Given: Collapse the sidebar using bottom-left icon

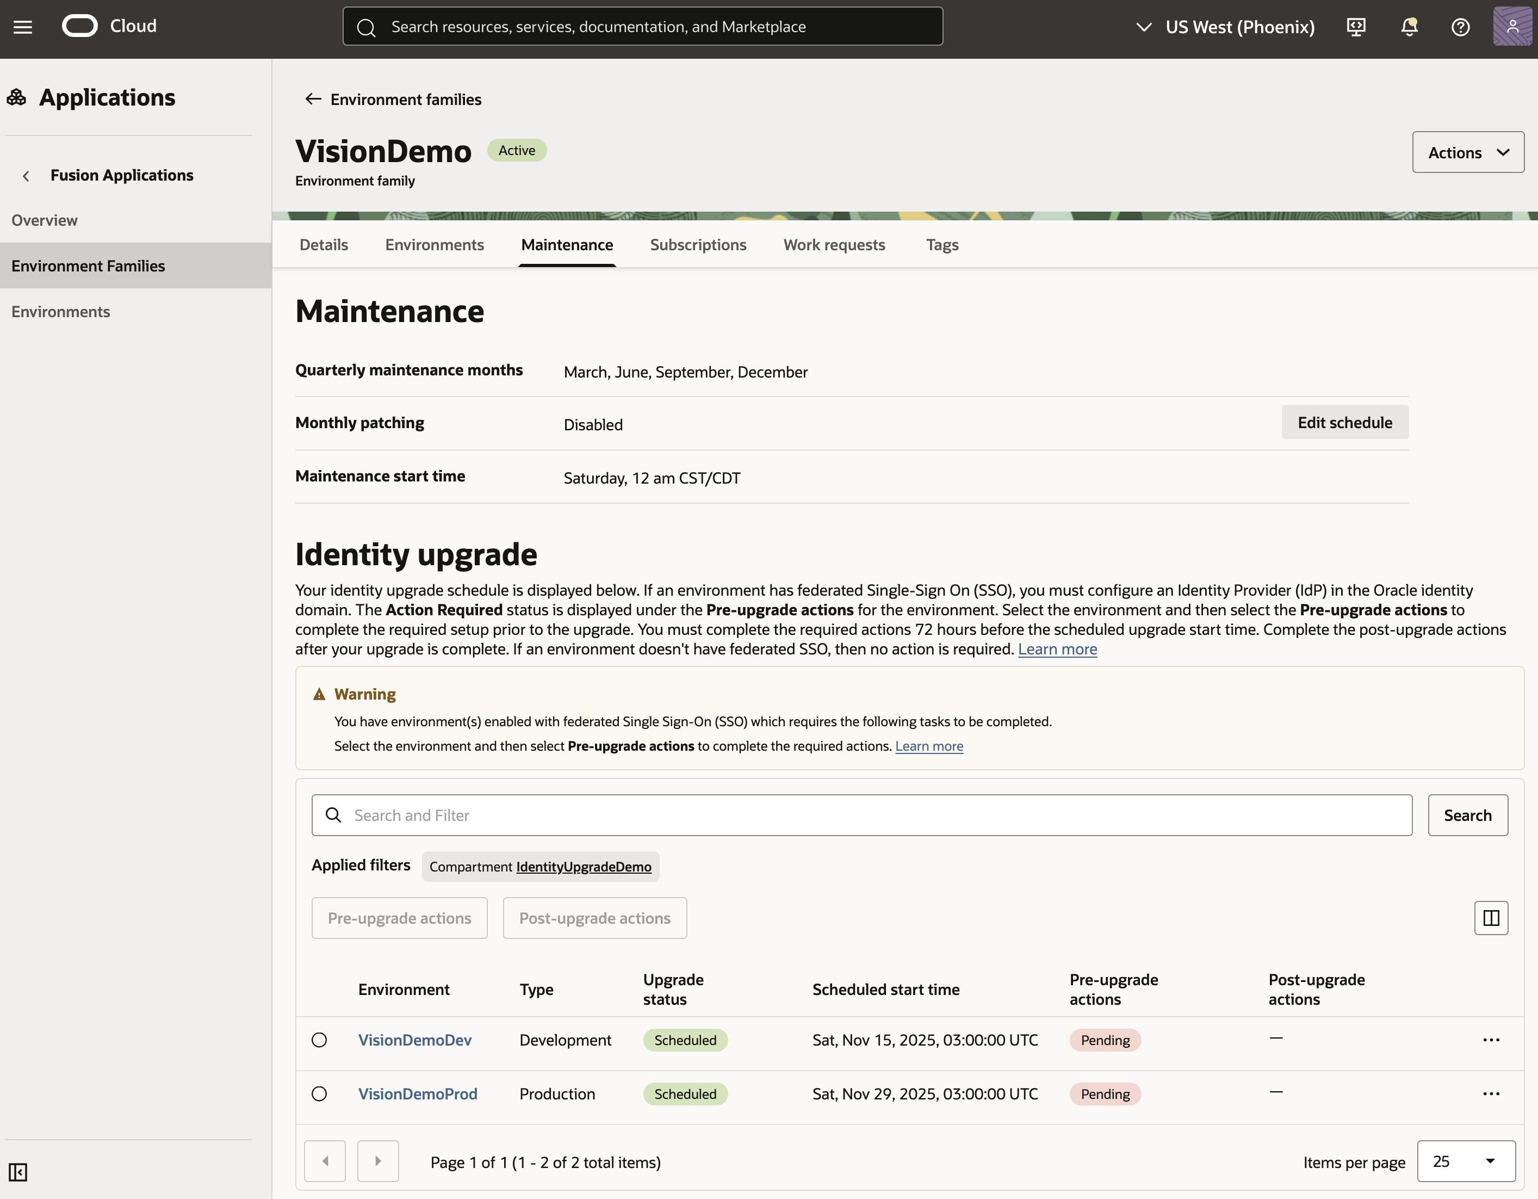Looking at the screenshot, I should pos(17,1172).
